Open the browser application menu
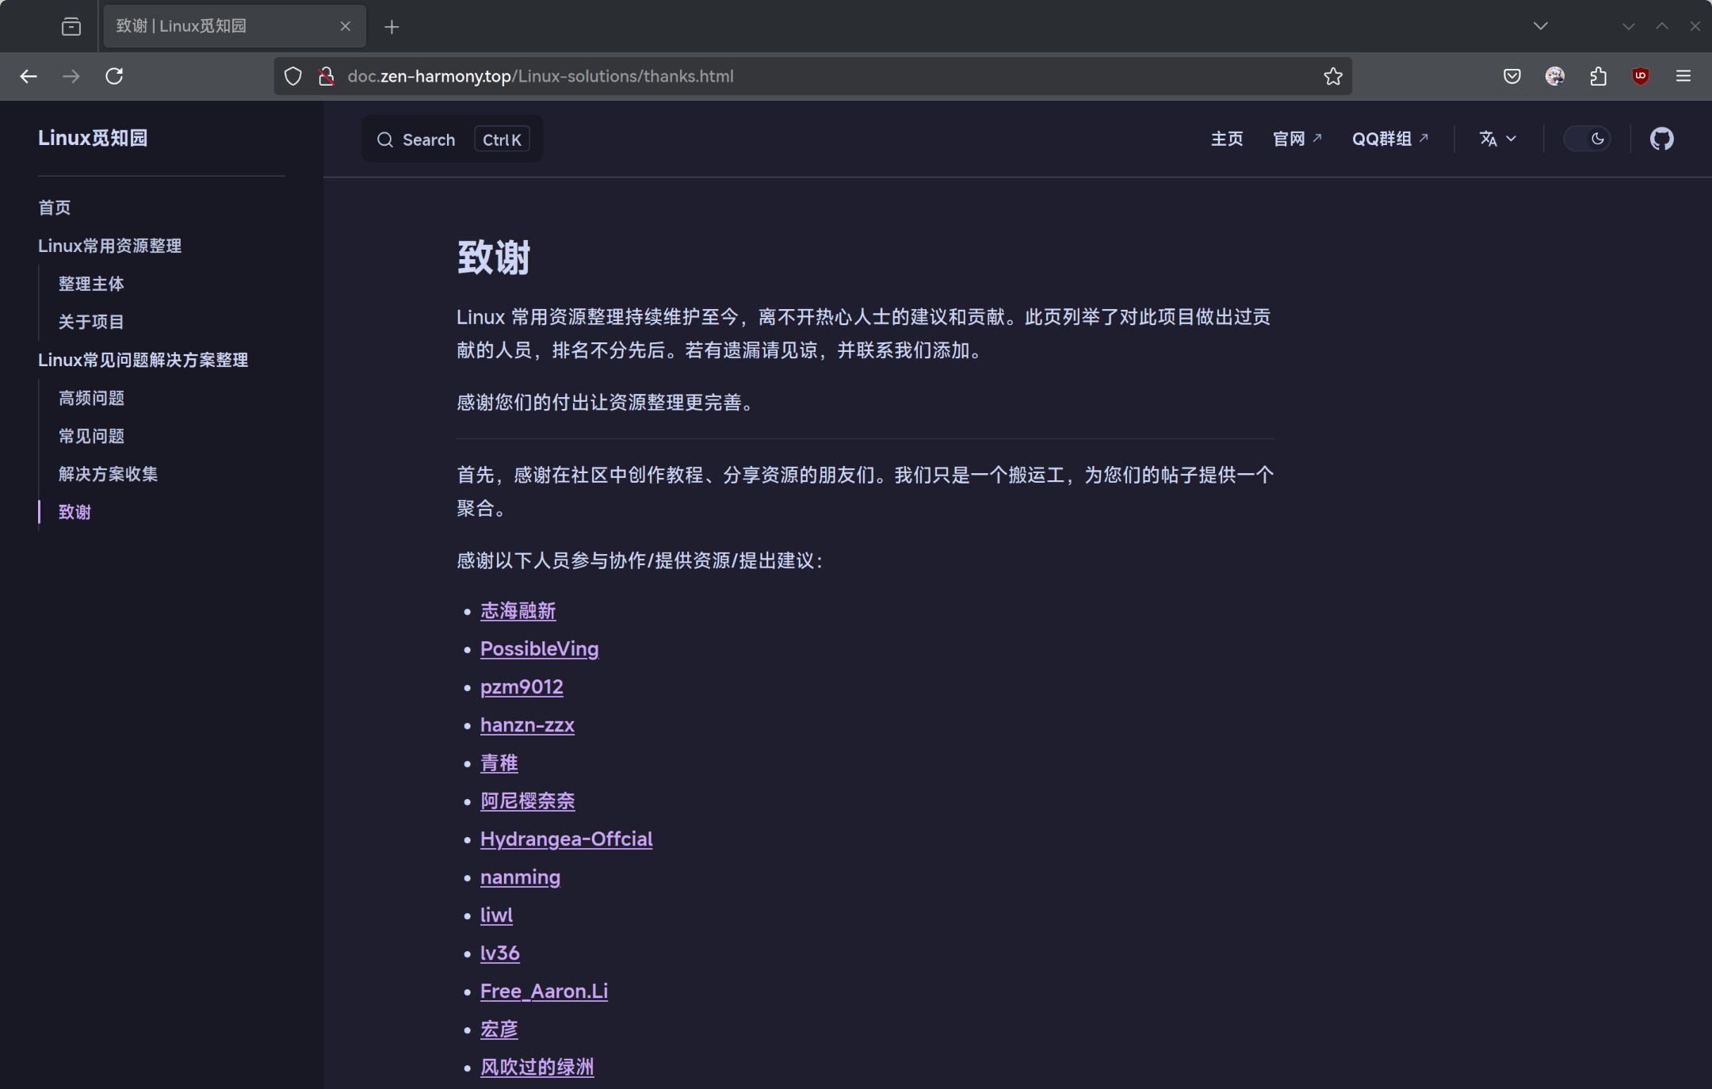This screenshot has width=1712, height=1089. (1682, 75)
